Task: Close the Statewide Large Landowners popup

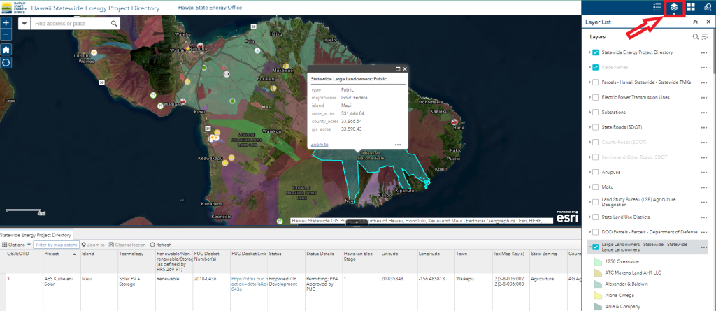Action: point(405,69)
